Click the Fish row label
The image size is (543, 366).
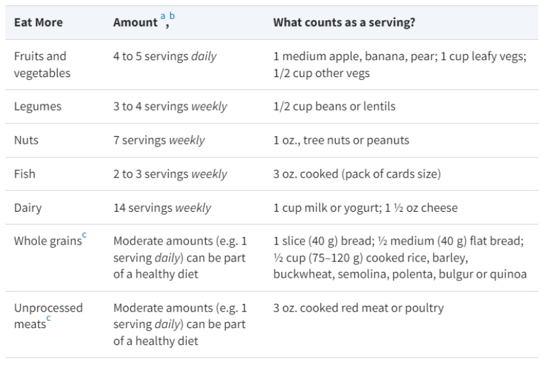25,174
